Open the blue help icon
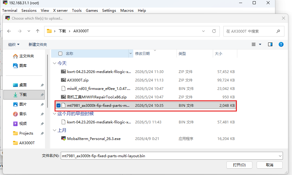This screenshot has height=175, width=292. (x=281, y=44)
